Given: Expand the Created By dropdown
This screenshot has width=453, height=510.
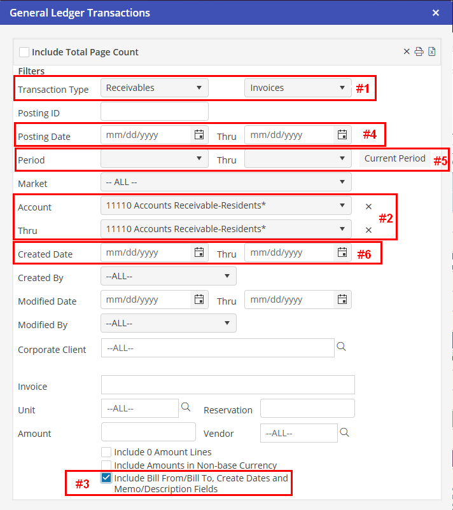Looking at the screenshot, I should click(x=169, y=276).
